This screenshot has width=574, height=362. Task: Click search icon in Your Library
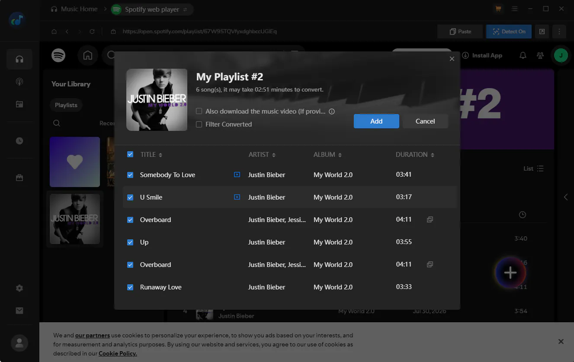(x=57, y=123)
